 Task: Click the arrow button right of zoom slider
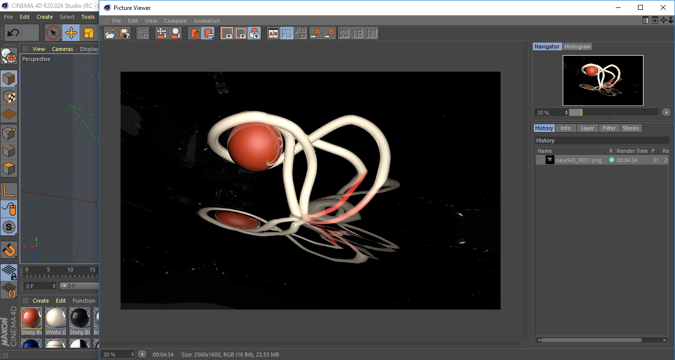666,112
